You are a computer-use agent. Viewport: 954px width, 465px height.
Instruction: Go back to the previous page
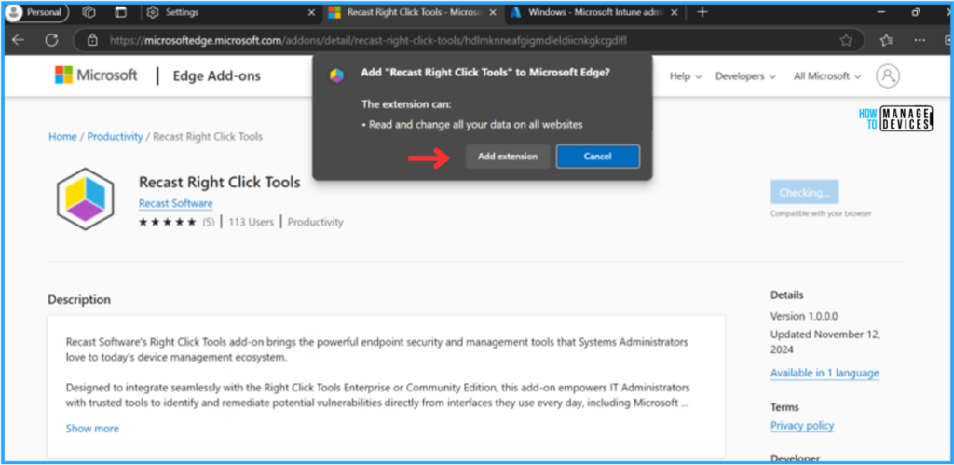19,40
